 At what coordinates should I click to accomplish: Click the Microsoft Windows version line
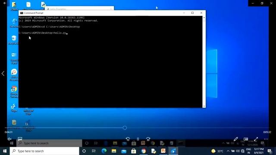click(x=51, y=18)
